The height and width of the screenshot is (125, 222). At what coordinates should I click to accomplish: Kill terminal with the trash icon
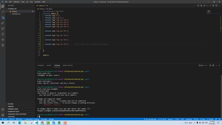coord(213,65)
